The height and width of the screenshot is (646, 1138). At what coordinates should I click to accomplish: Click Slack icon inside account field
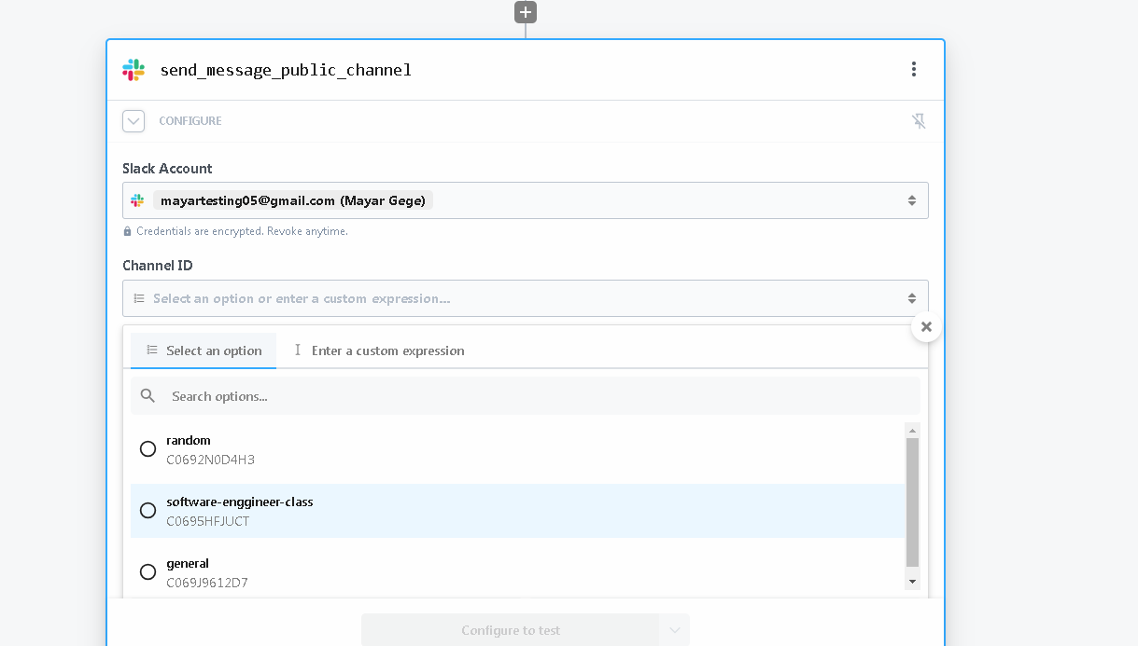point(138,200)
